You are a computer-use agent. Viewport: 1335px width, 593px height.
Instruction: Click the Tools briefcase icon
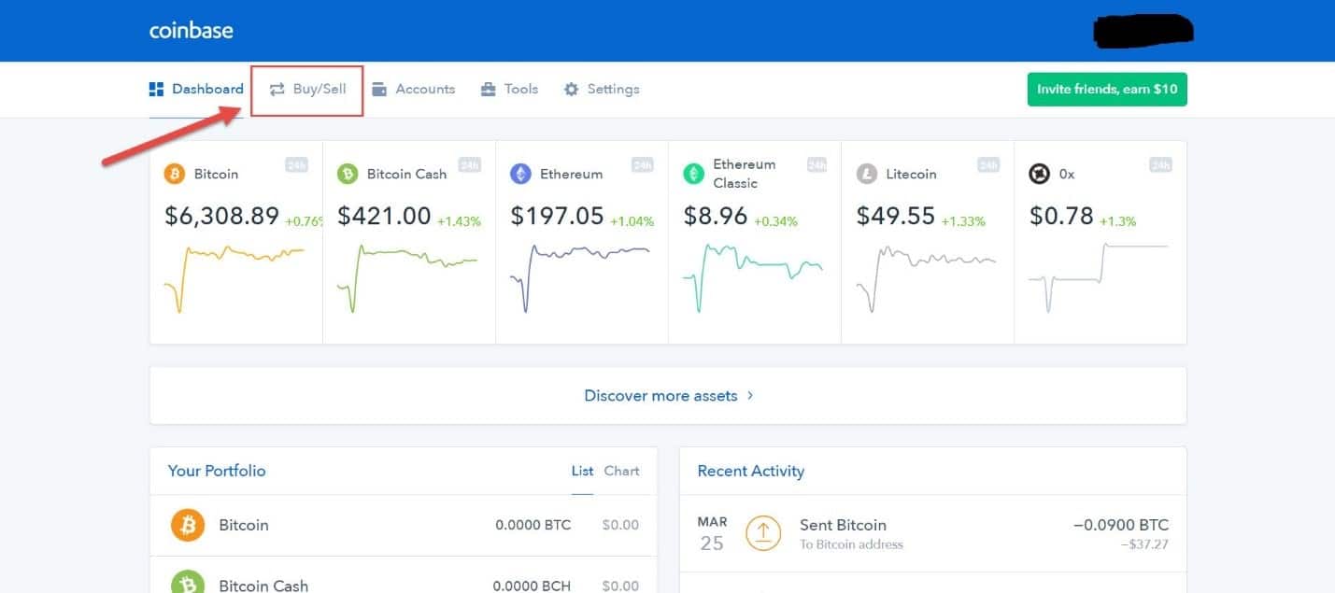tap(489, 90)
